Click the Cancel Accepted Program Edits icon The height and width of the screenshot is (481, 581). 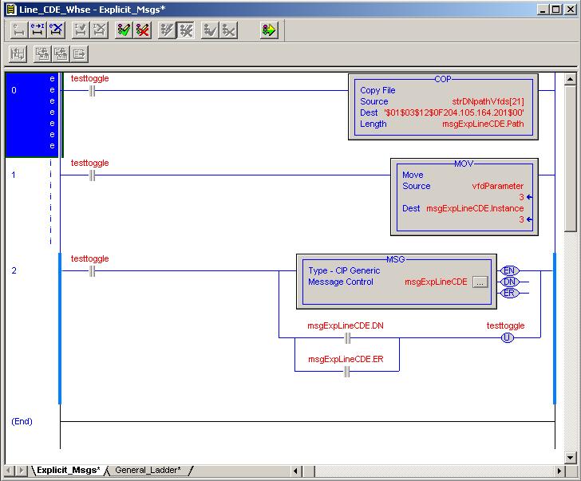(x=228, y=30)
